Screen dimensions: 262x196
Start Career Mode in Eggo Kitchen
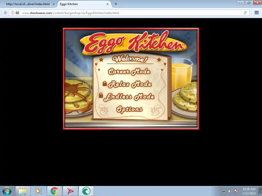(129, 72)
